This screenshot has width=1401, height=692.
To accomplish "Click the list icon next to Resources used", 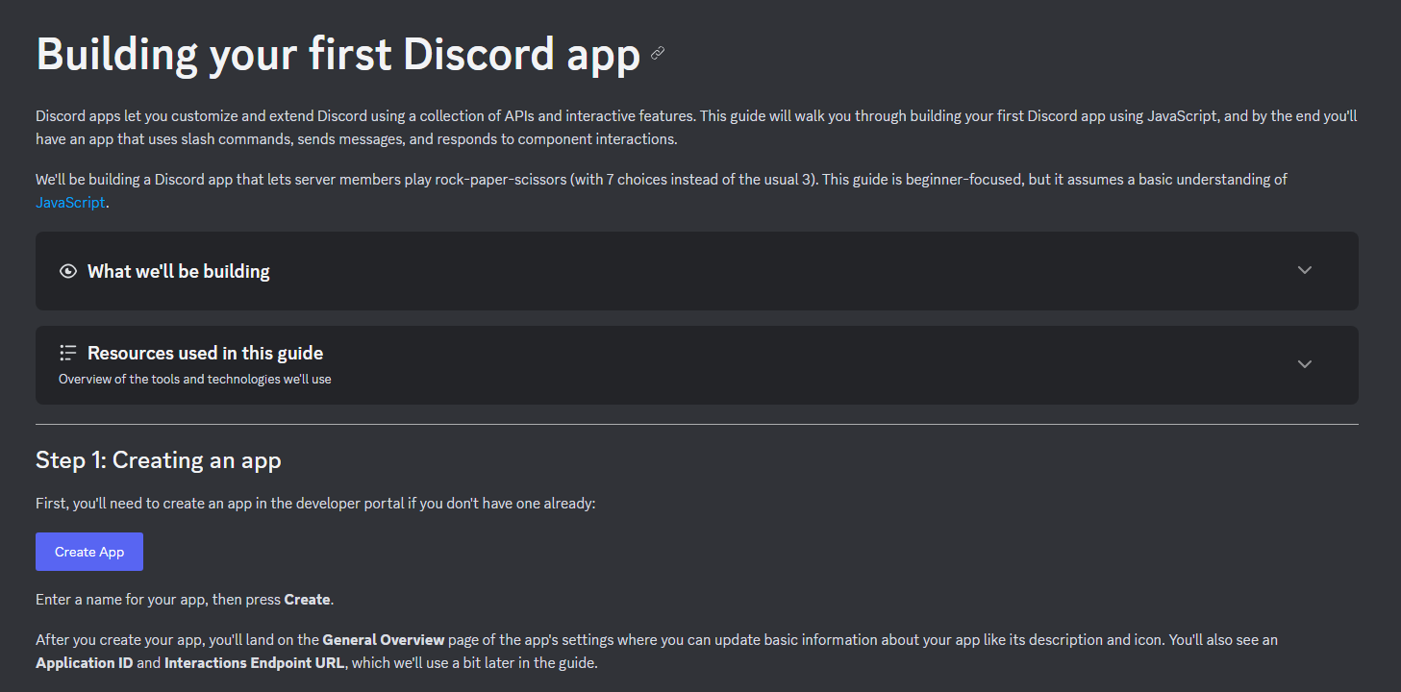I will tap(67, 352).
